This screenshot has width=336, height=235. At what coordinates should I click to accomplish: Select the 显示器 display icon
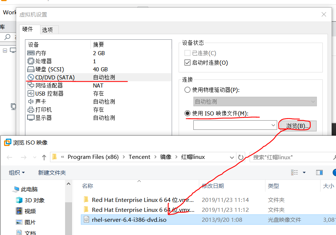pos(31,118)
